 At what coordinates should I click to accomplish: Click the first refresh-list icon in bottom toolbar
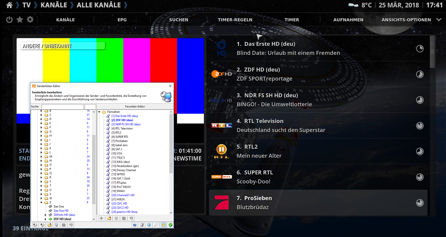pos(35,225)
